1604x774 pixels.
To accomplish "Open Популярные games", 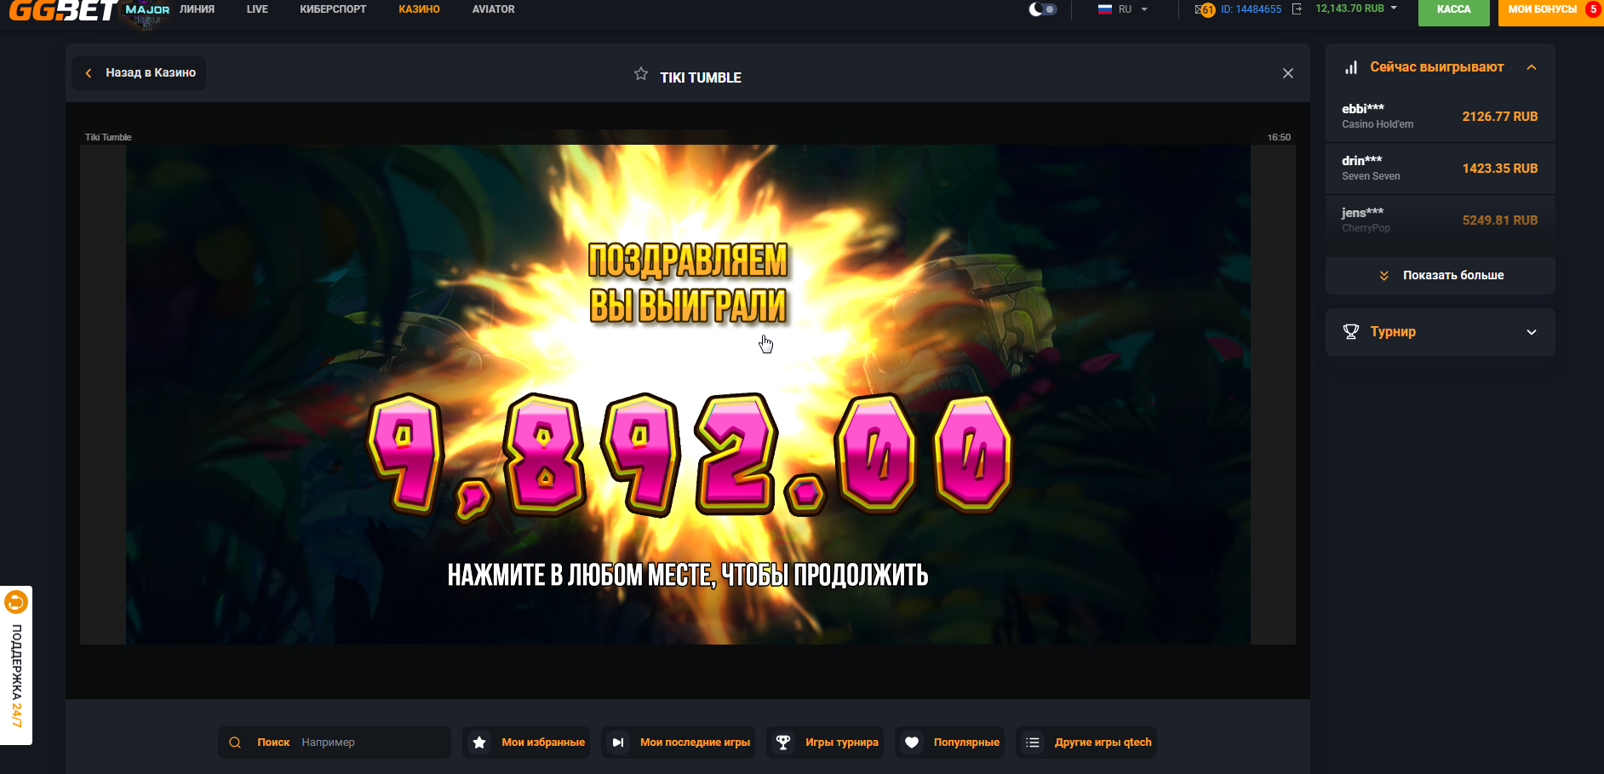I will 949,742.
